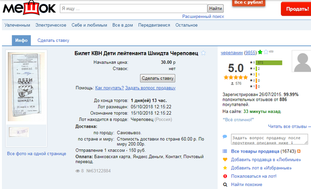Open Все фото на одной странице link
This screenshot has width=311, height=189.
tap(36, 153)
